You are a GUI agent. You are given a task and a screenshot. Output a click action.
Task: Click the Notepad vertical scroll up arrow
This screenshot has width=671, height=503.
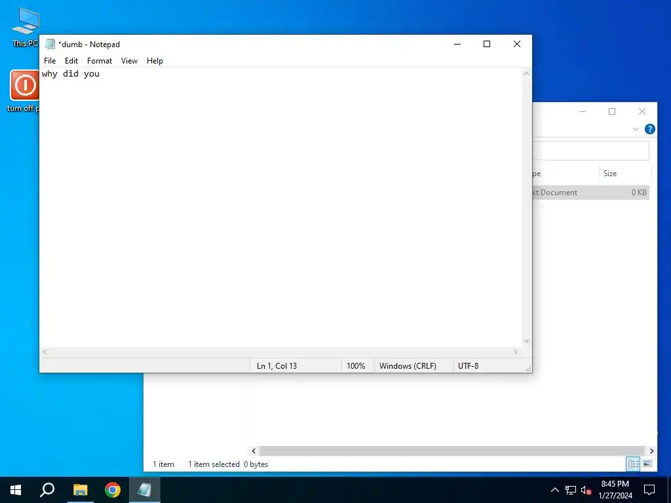(x=526, y=73)
